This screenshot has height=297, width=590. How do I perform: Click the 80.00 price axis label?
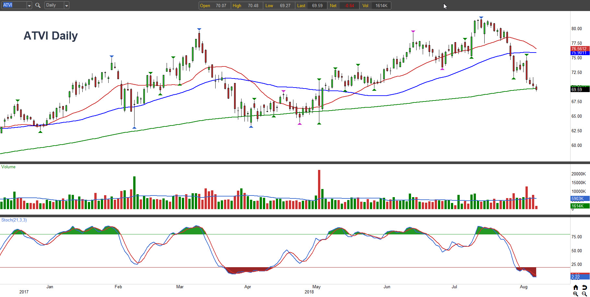pyautogui.click(x=577, y=29)
